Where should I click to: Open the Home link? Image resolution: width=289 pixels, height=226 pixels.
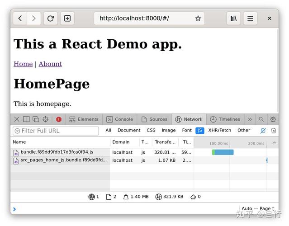23,64
